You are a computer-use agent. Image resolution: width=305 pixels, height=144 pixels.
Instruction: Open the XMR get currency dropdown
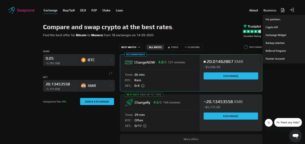pyautogui.click(x=97, y=86)
